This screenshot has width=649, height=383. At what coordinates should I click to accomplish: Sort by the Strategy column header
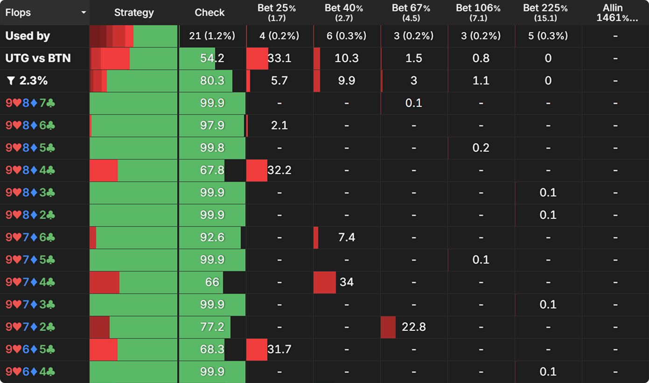pos(133,13)
